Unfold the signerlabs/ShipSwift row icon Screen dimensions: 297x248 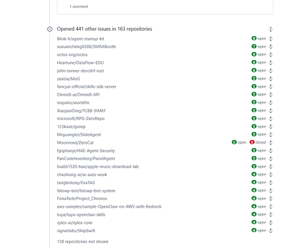pyautogui.click(x=271, y=231)
